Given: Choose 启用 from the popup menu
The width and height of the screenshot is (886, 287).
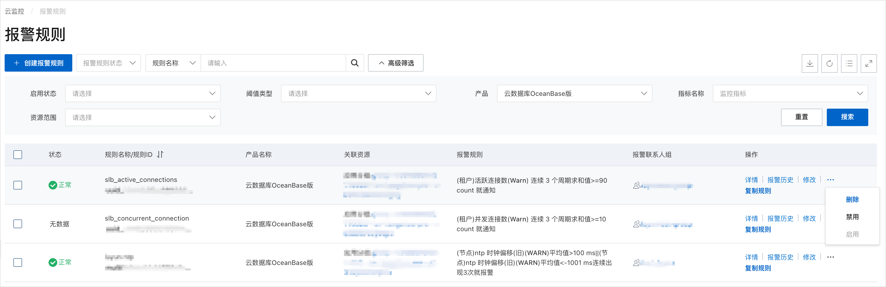Looking at the screenshot, I should (852, 235).
